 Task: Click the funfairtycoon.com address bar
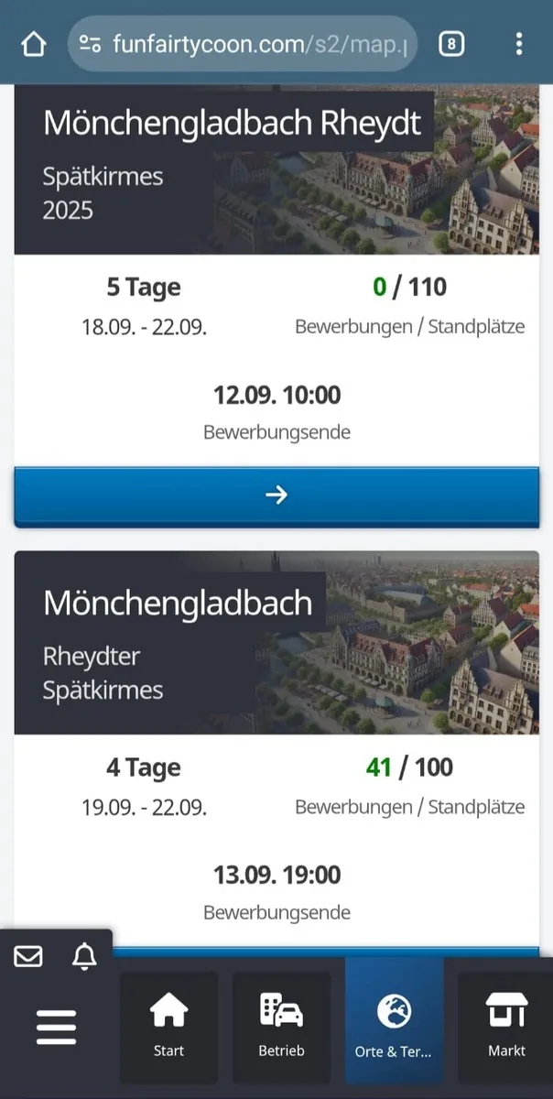[x=261, y=44]
